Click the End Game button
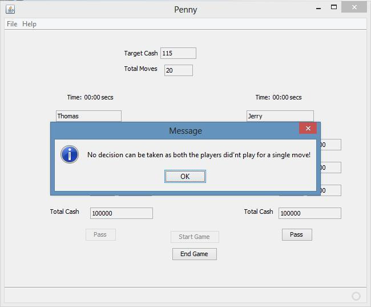Viewport: 371px width, 307px height. (x=194, y=254)
